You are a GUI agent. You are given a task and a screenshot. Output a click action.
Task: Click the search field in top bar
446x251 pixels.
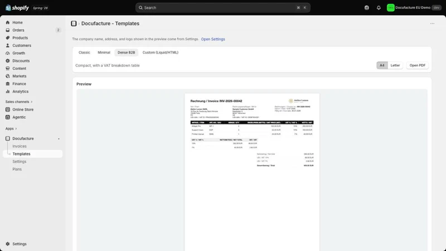pos(222,8)
